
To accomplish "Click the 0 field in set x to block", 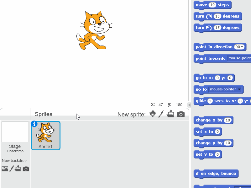I will [217, 132].
